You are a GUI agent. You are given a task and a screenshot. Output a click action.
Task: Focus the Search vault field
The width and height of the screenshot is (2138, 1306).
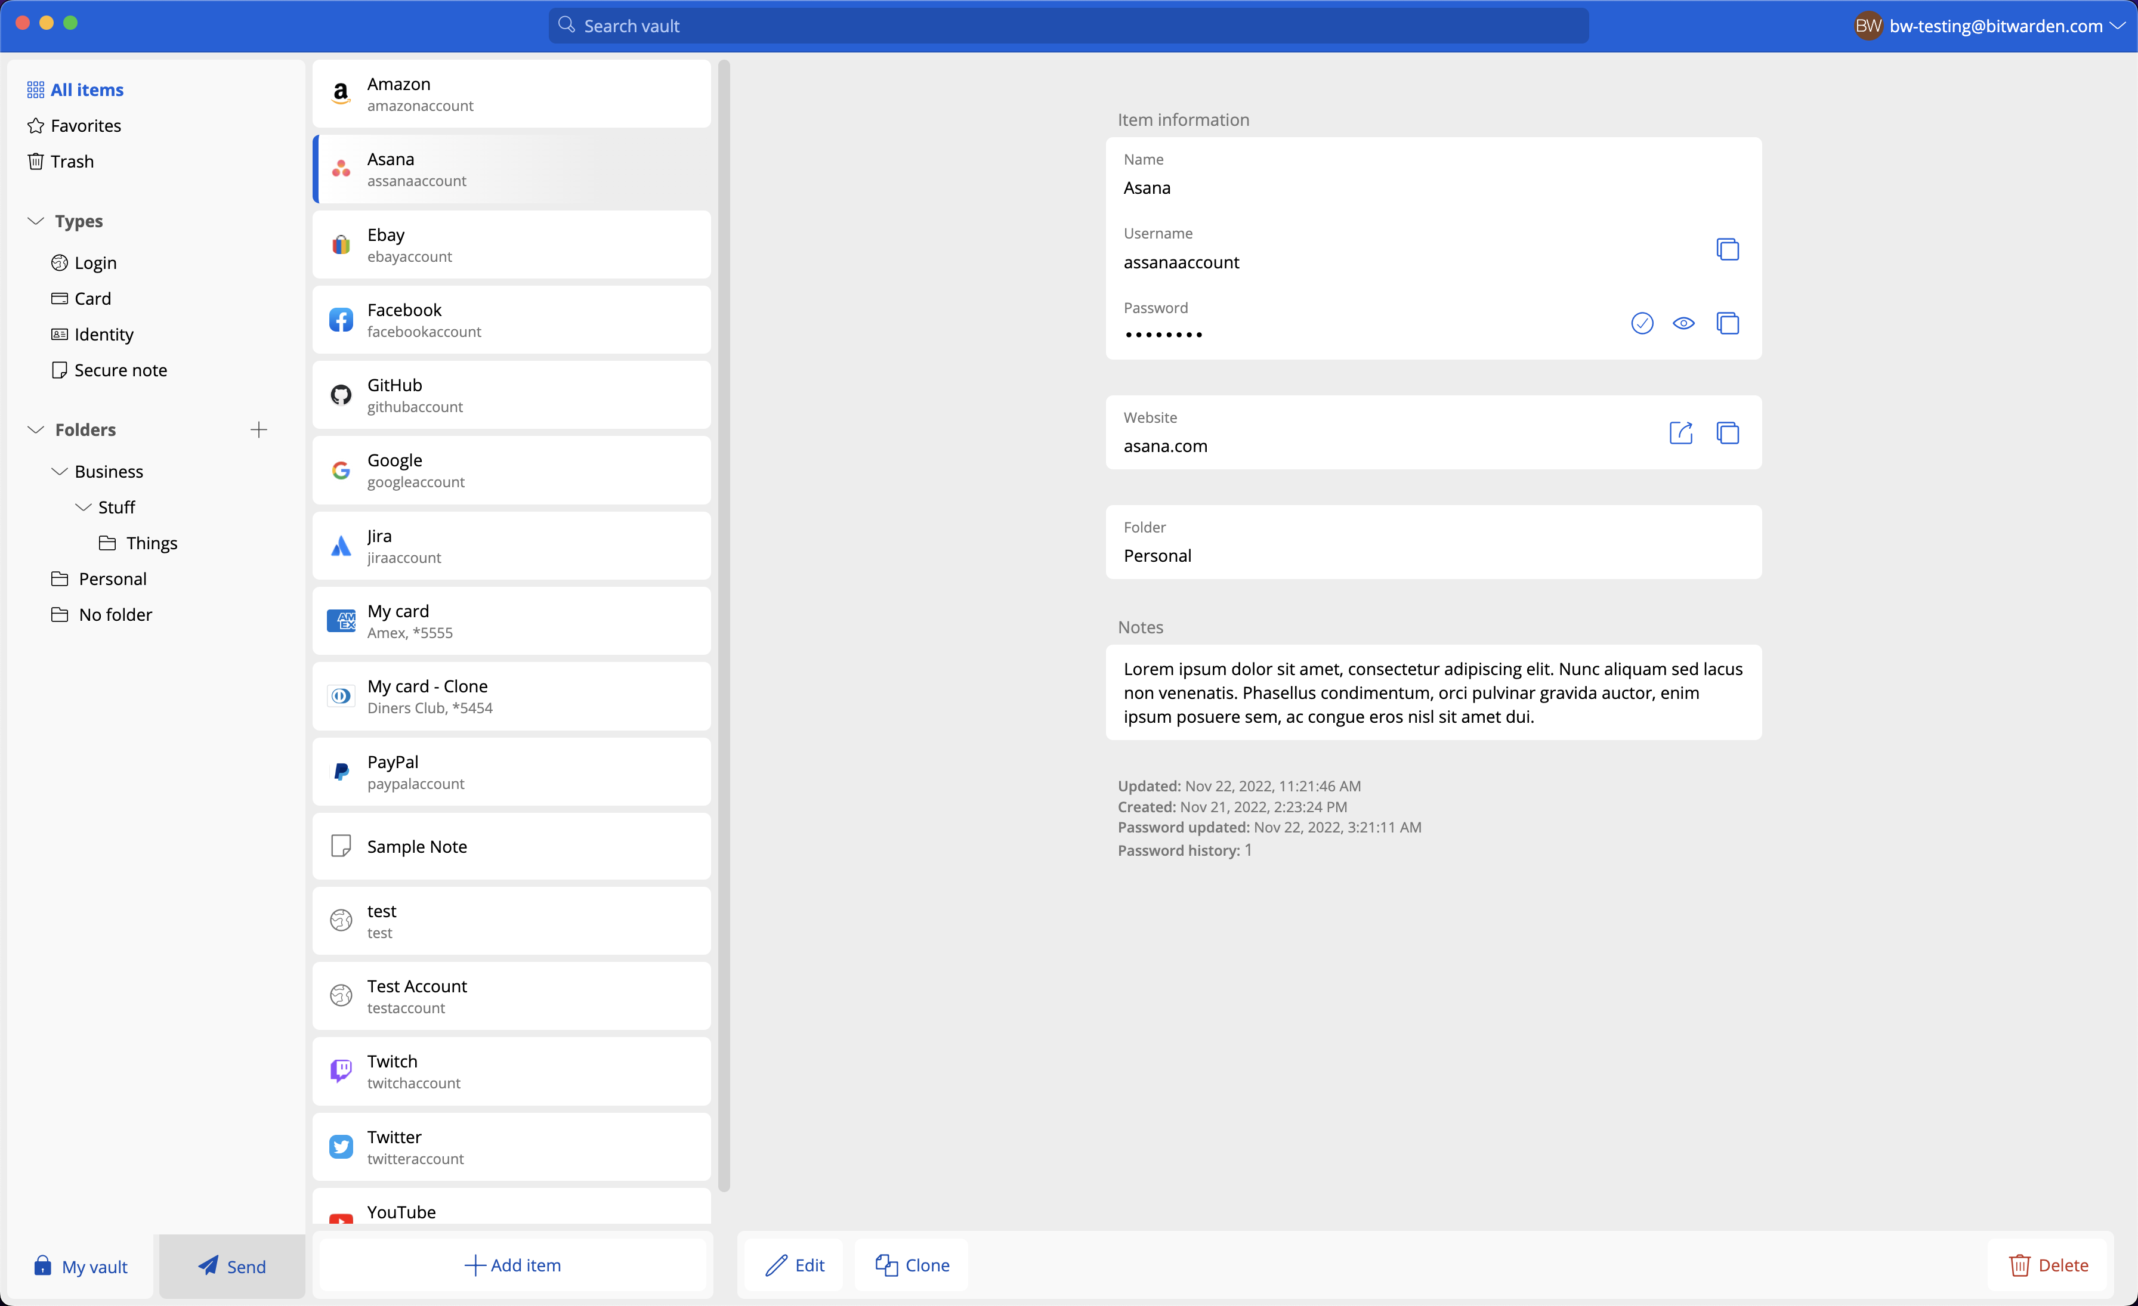[1067, 26]
